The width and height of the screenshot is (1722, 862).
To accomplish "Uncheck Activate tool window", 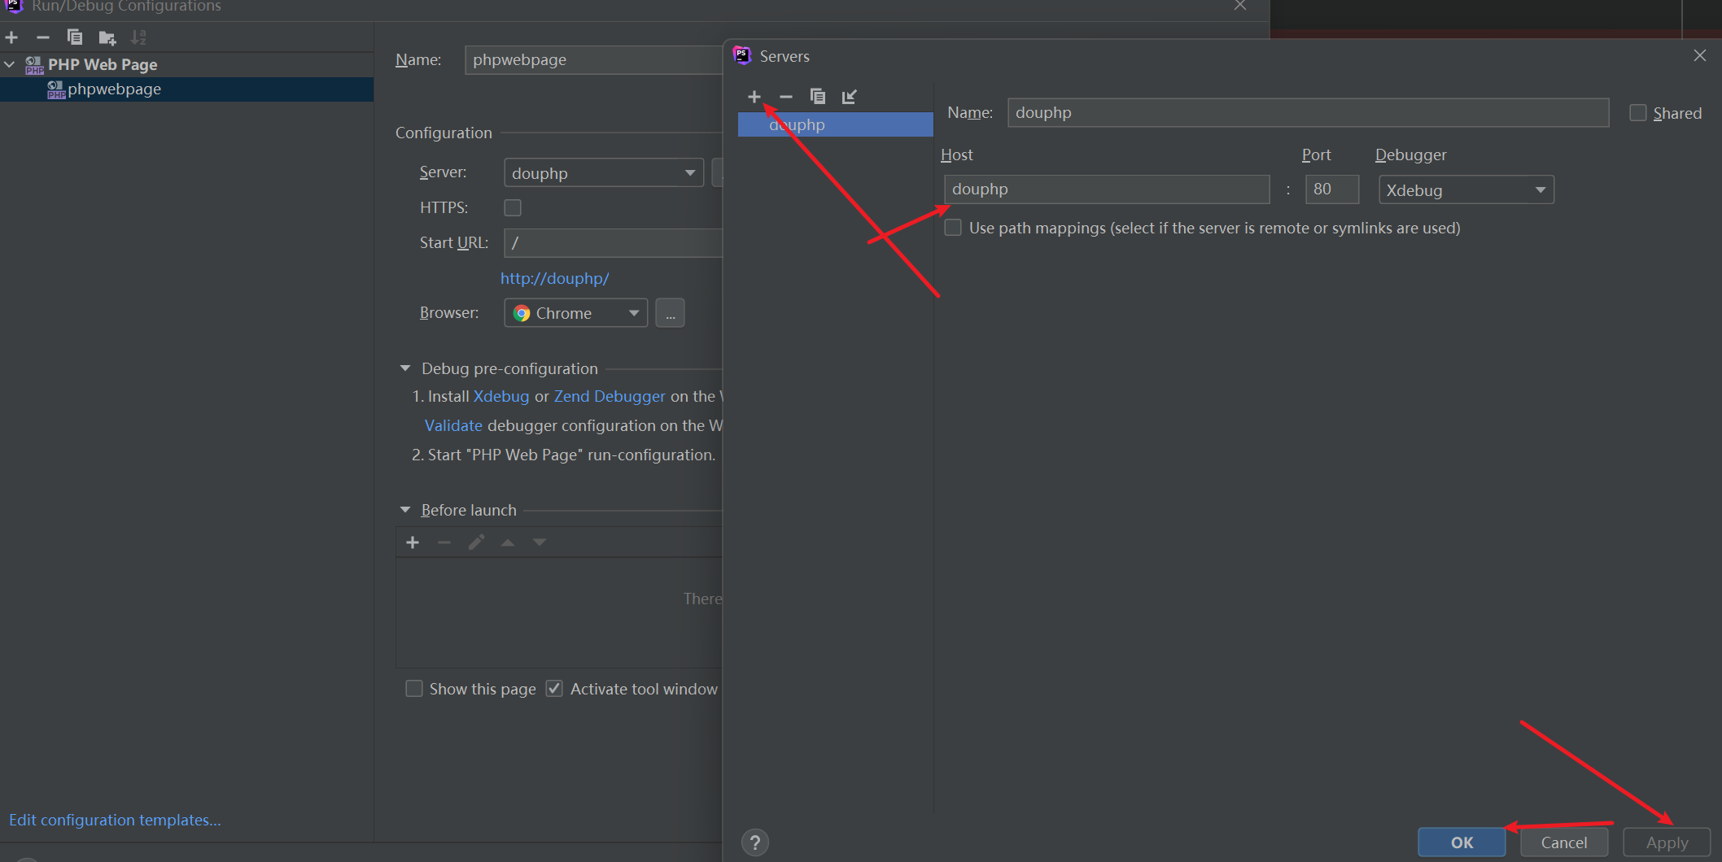I will point(554,689).
